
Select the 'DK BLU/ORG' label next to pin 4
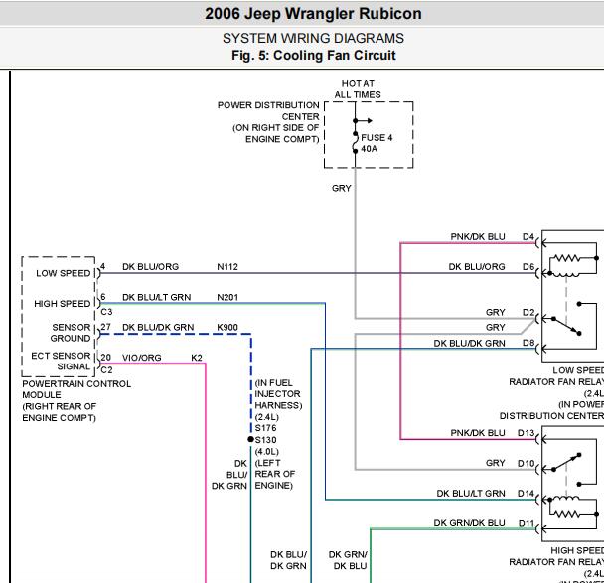[x=150, y=267]
